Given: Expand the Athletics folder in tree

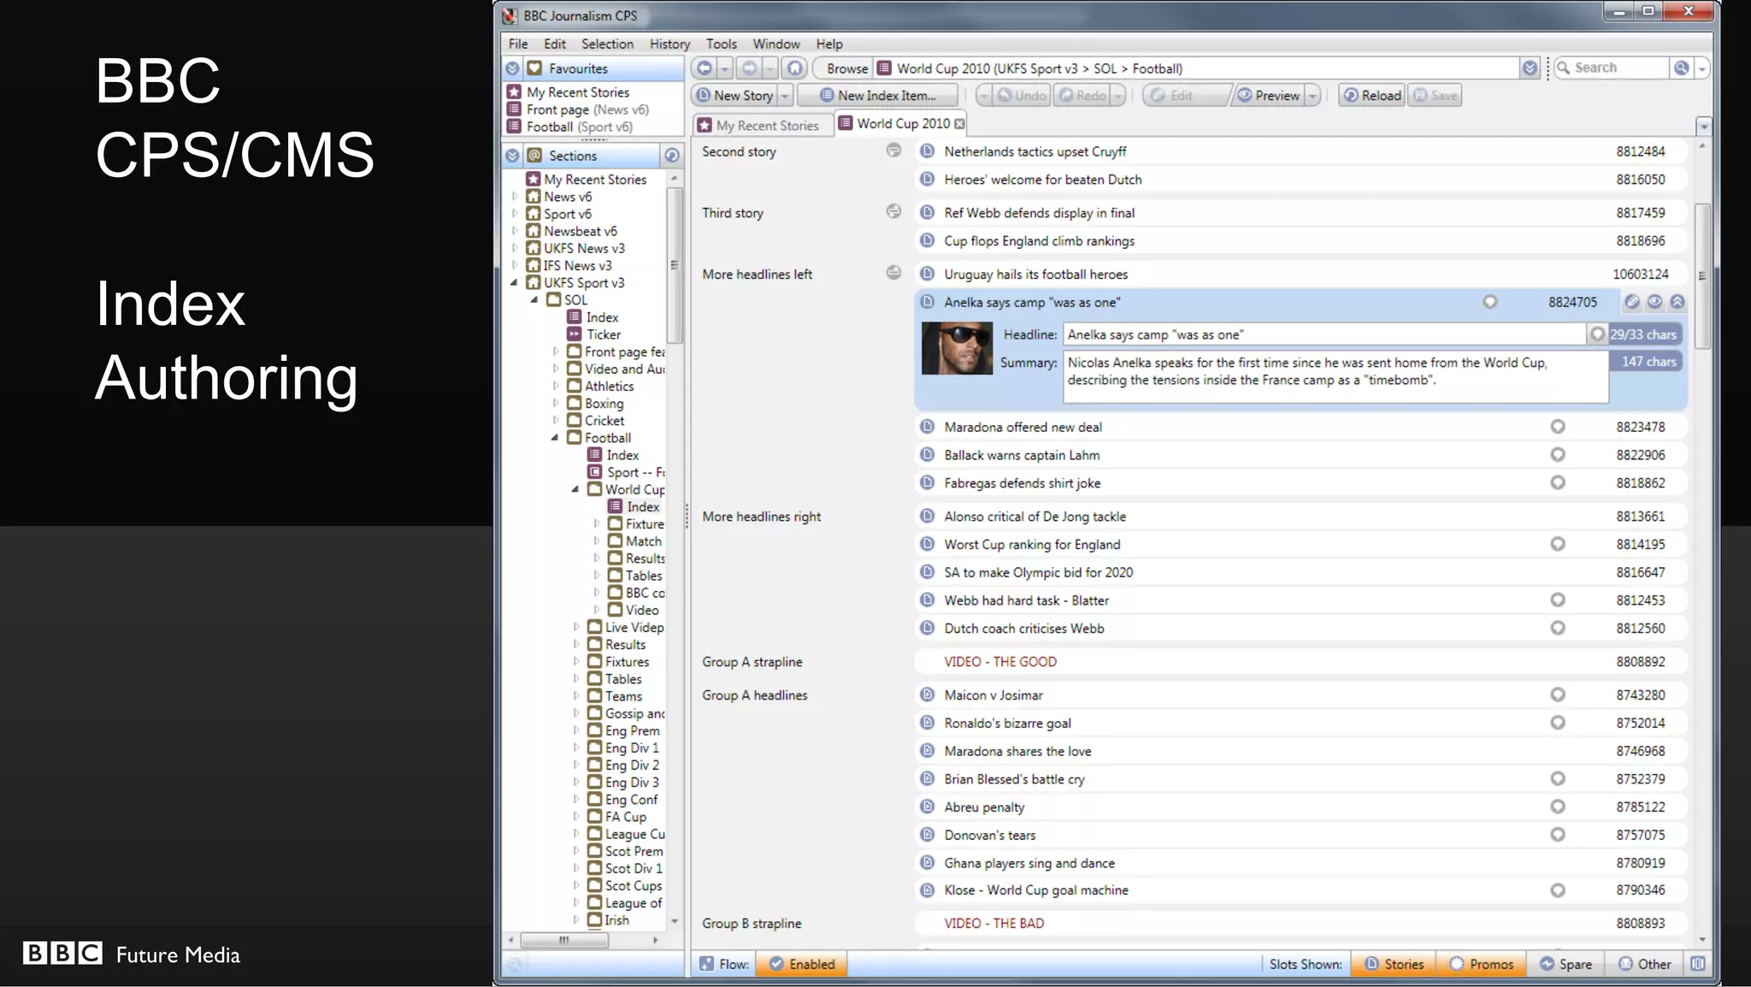Looking at the screenshot, I should (x=556, y=386).
